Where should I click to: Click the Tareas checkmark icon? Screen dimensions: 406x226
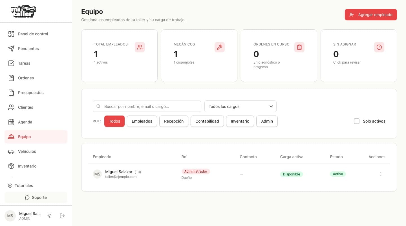pyautogui.click(x=11, y=63)
